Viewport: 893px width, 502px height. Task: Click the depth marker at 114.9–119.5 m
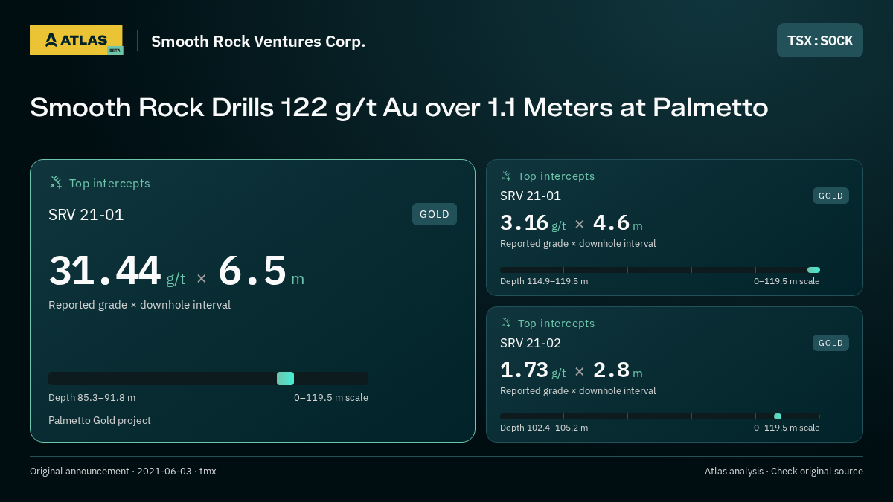click(813, 270)
